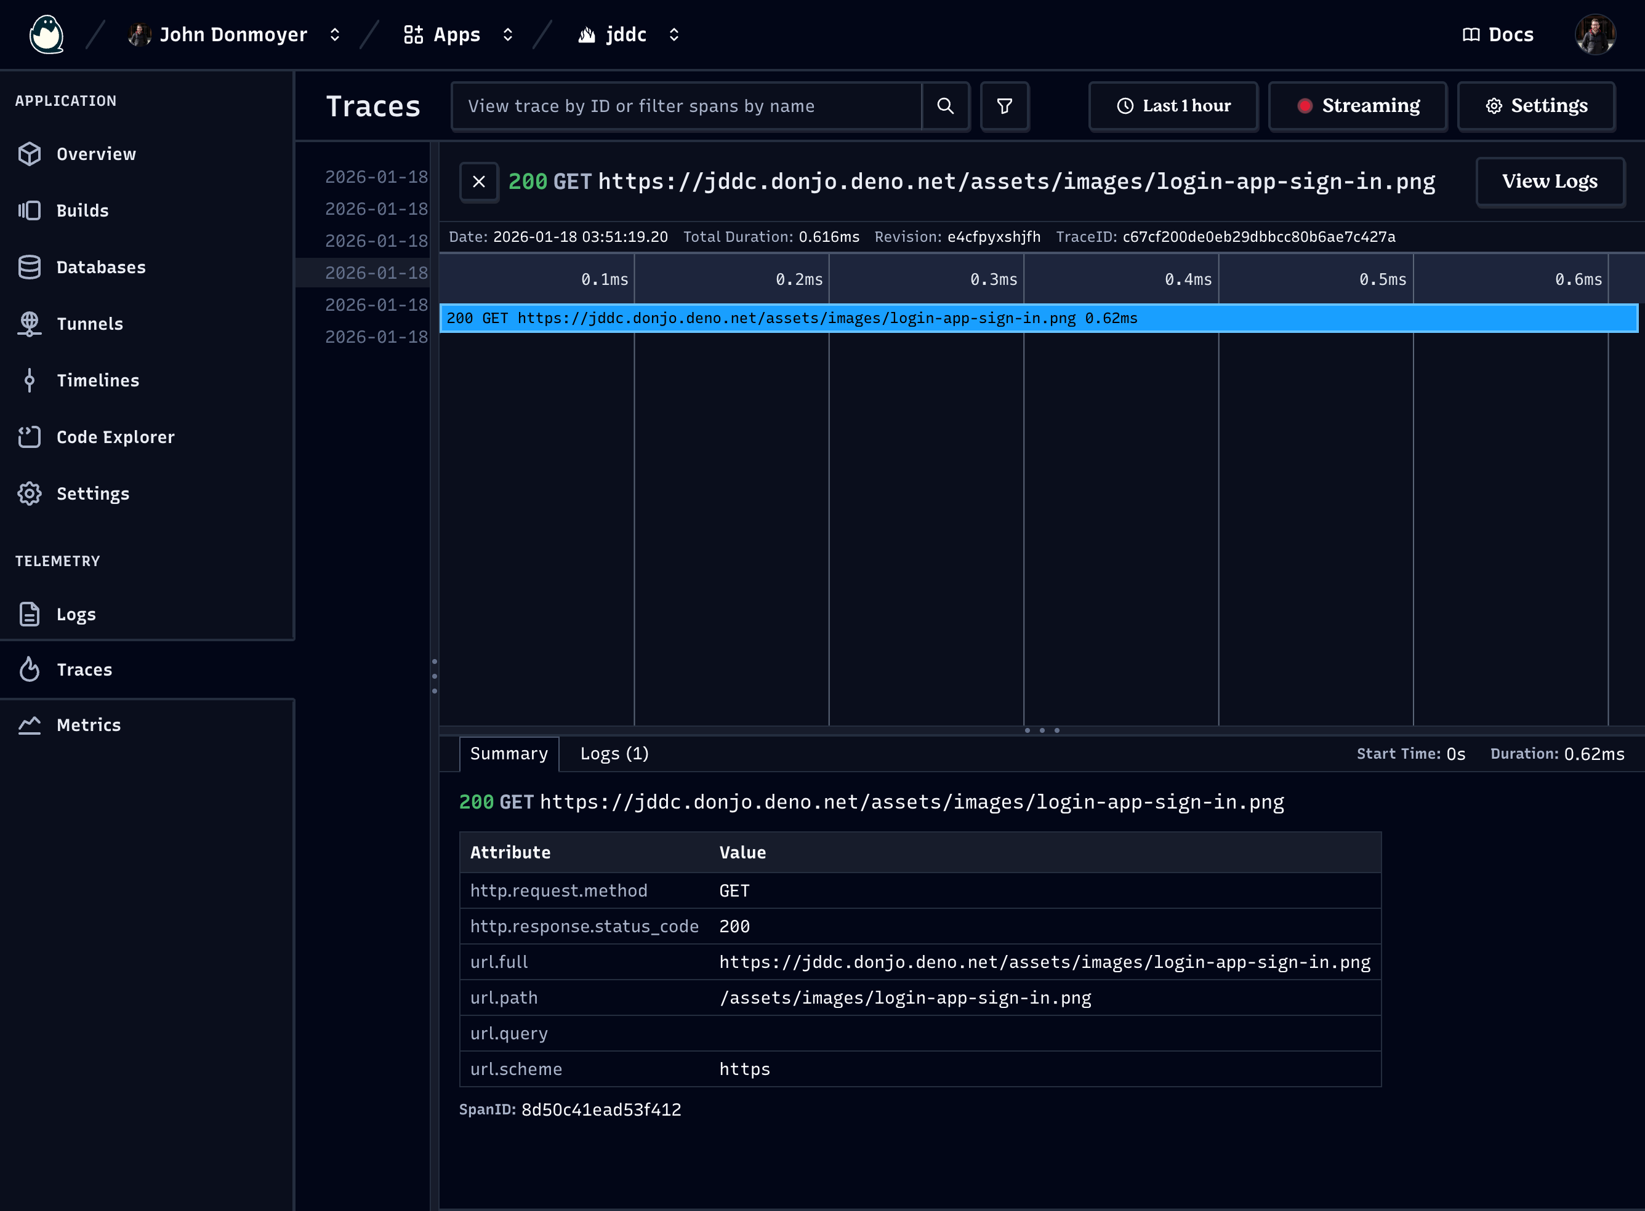This screenshot has width=1645, height=1211.
Task: Click user avatar in top right
Action: [x=1595, y=34]
